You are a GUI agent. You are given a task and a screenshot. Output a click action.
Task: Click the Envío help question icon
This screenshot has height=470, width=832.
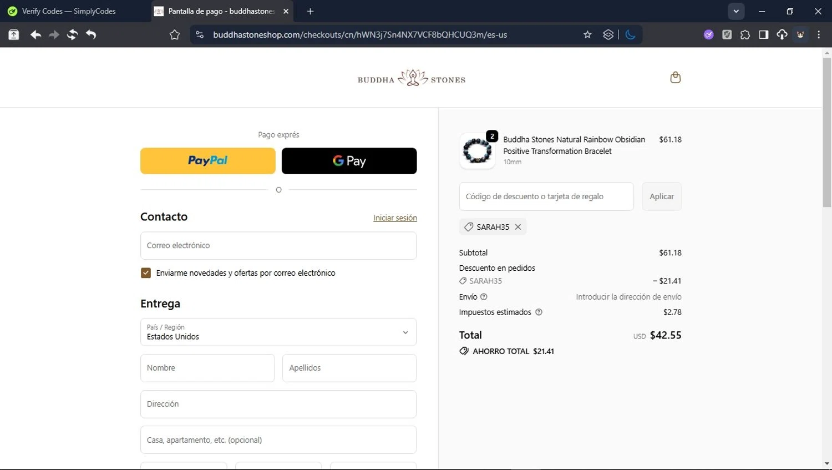click(484, 297)
